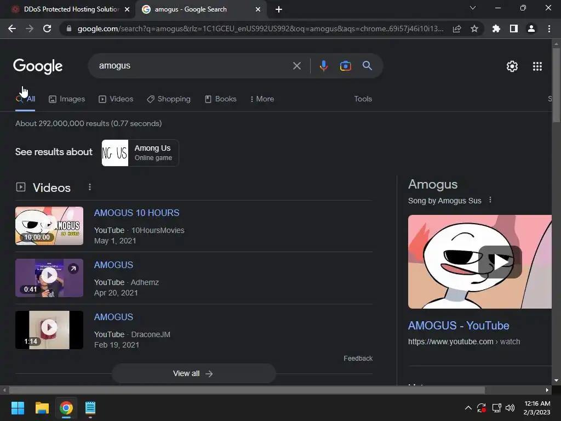Image resolution: width=561 pixels, height=421 pixels.
Task: Open the tab search chevron
Action: [x=473, y=8]
